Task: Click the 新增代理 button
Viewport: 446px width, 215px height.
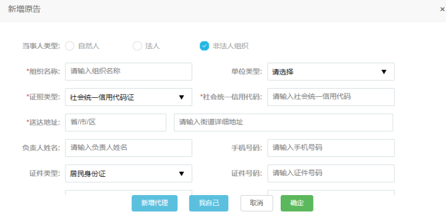Action: pos(155,203)
